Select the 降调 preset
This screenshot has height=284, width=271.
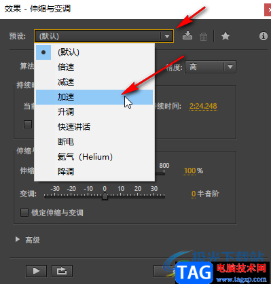tap(94, 172)
